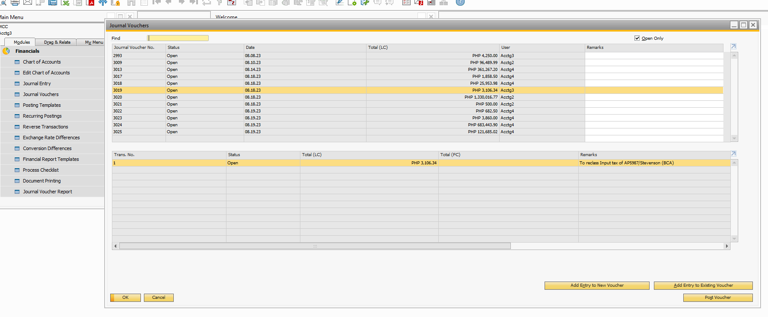
Task: Close the Welcome window
Action: [431, 16]
